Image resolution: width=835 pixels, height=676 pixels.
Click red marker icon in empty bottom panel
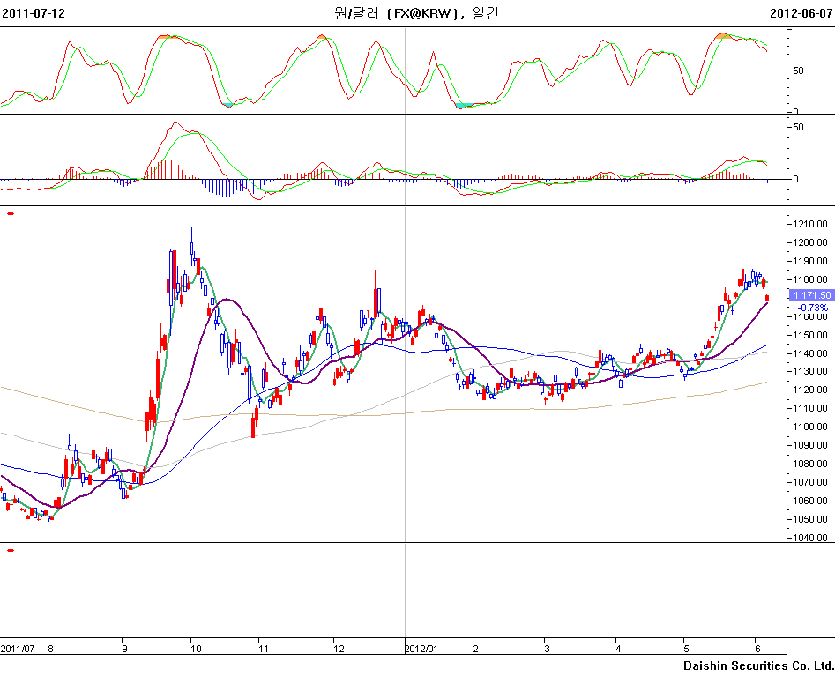pyautogui.click(x=11, y=550)
